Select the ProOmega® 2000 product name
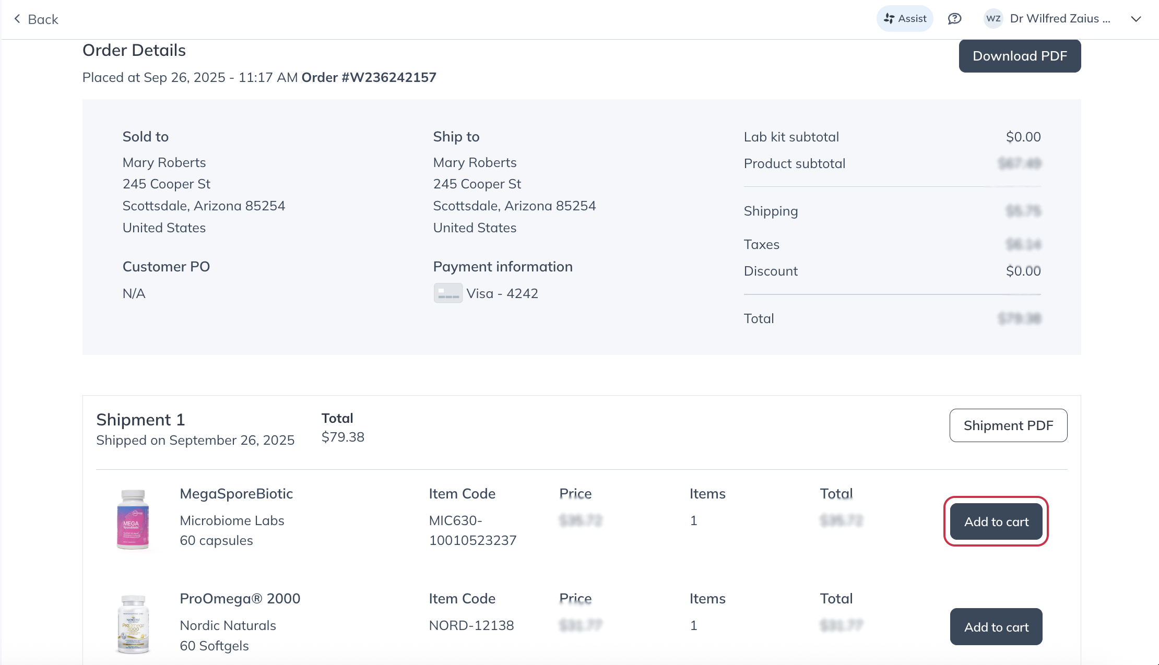1159x665 pixels. (x=240, y=599)
